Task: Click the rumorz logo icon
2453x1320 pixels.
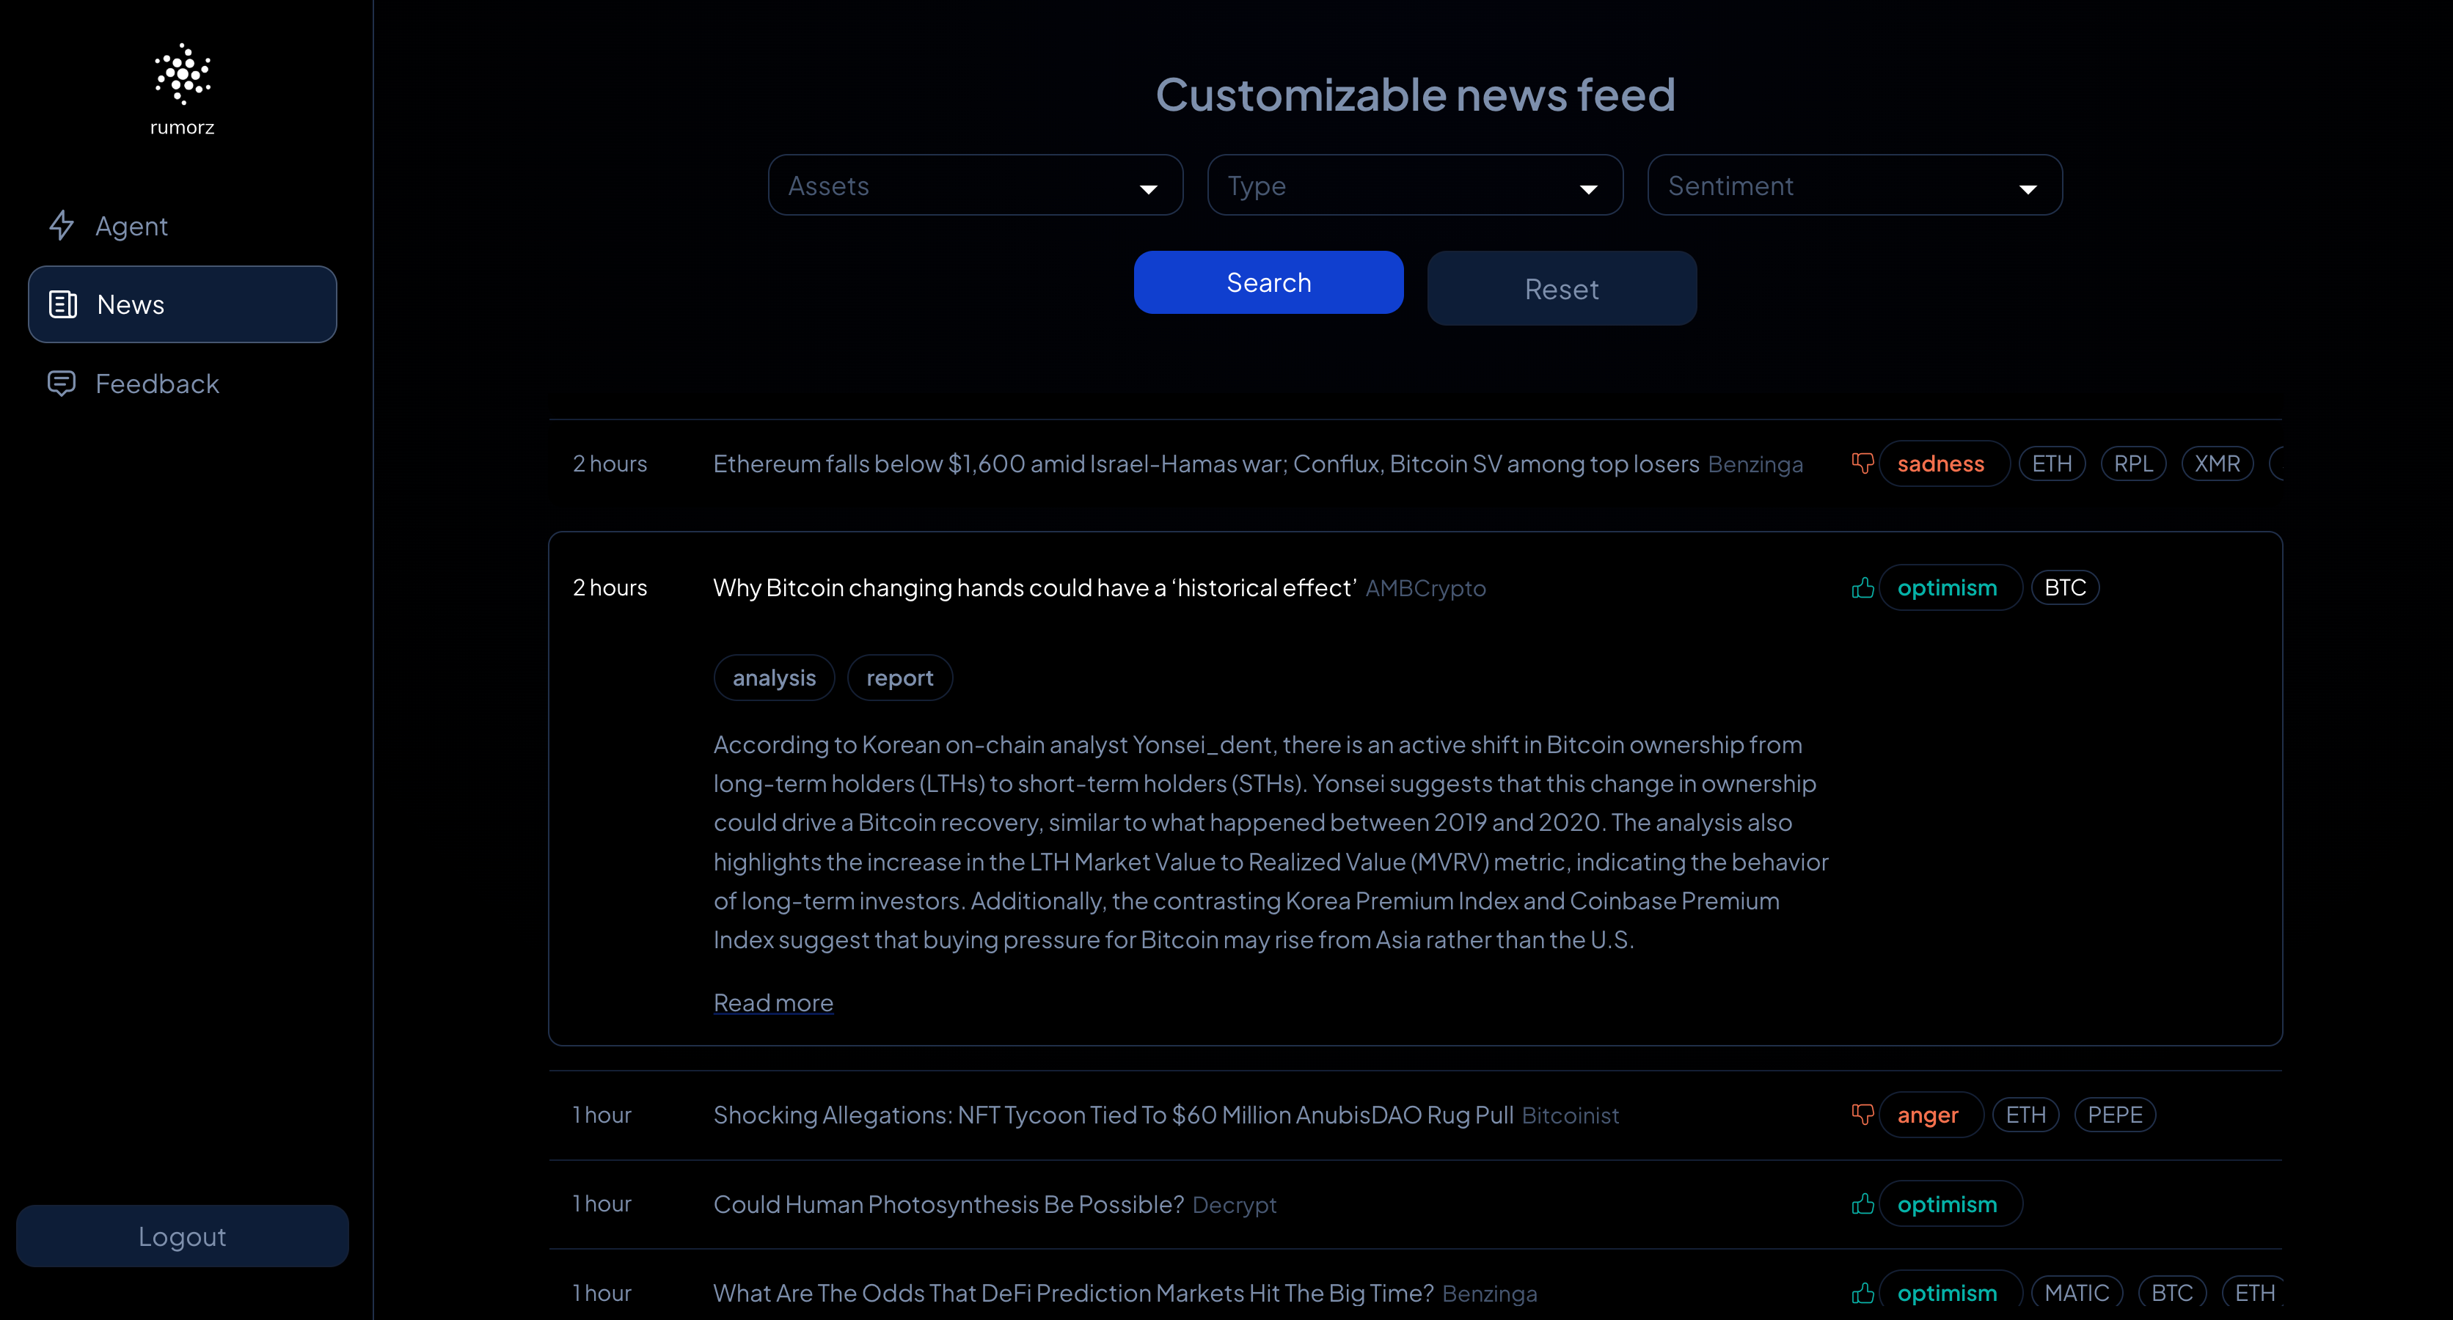Action: coord(182,74)
